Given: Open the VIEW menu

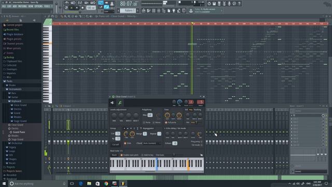Looking at the screenshot, I should pos(31,6).
